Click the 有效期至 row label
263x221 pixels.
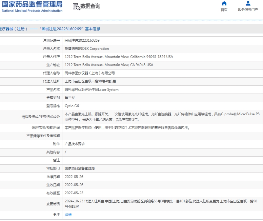[x=53, y=193]
